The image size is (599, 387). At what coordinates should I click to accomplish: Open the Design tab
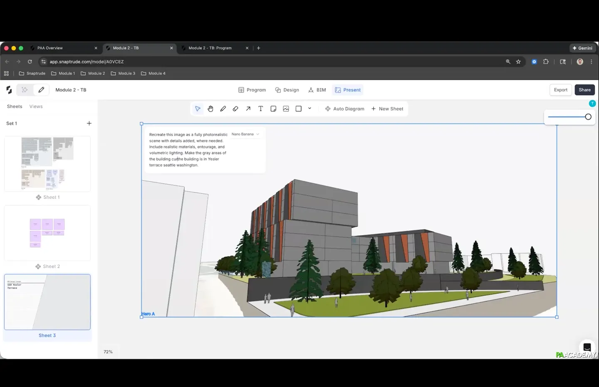[287, 90]
